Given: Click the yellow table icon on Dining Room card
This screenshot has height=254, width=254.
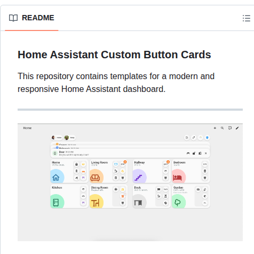Looking at the screenshot, I should pyautogui.click(x=96, y=203).
